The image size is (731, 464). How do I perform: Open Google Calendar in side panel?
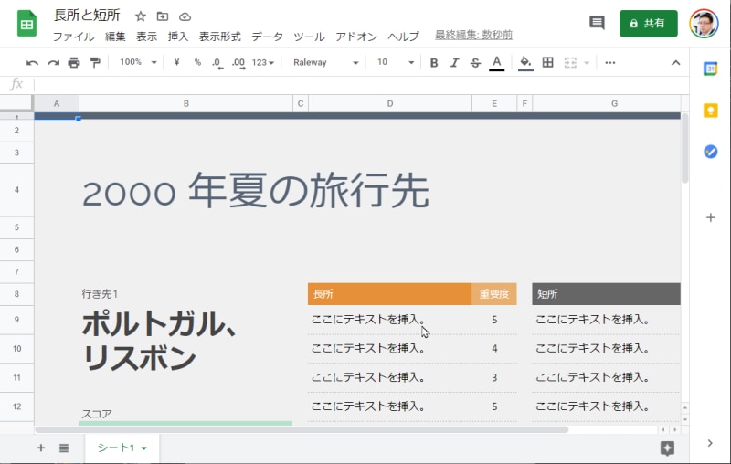tap(710, 69)
